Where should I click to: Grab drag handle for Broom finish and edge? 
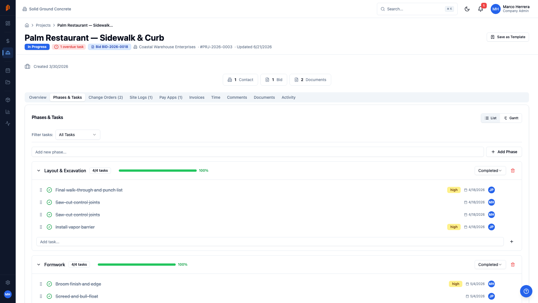pos(41,284)
